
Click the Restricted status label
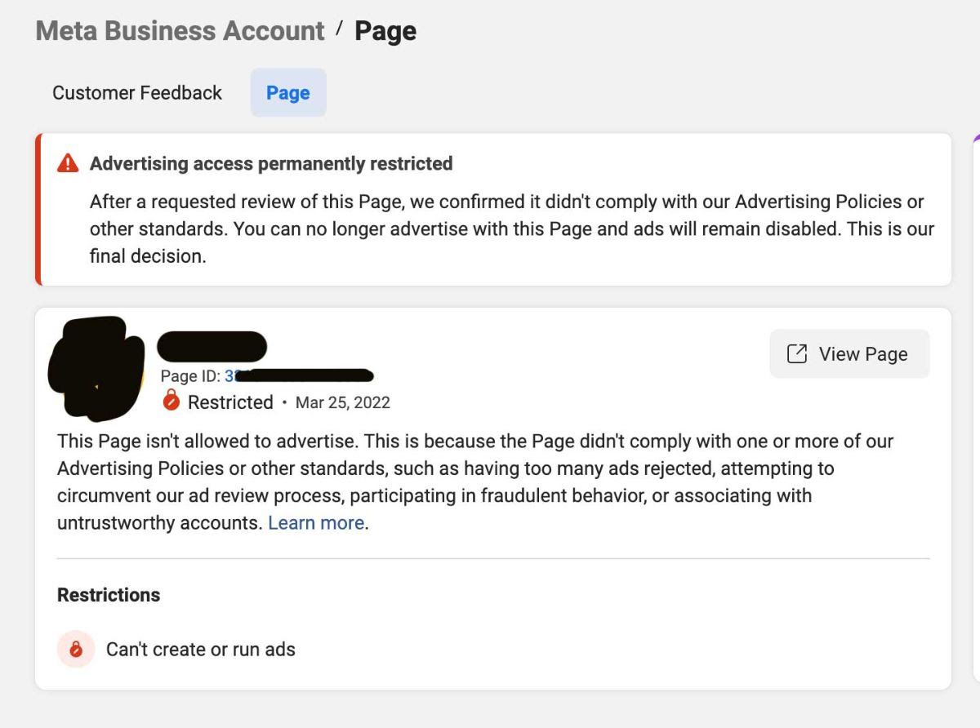pyautogui.click(x=230, y=402)
